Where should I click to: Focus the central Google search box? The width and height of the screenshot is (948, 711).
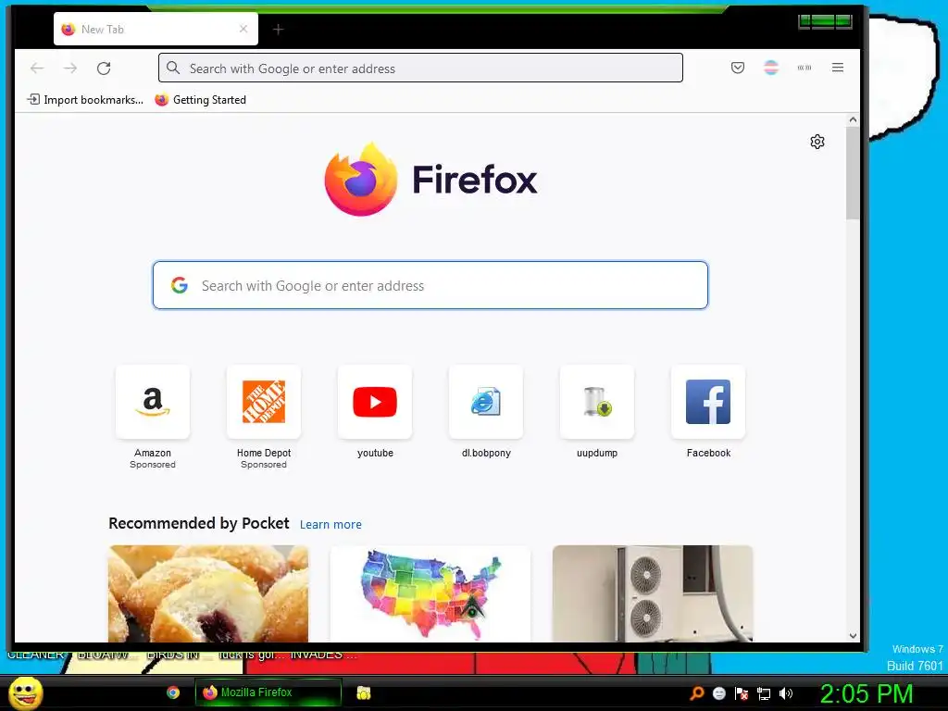pyautogui.click(x=430, y=285)
